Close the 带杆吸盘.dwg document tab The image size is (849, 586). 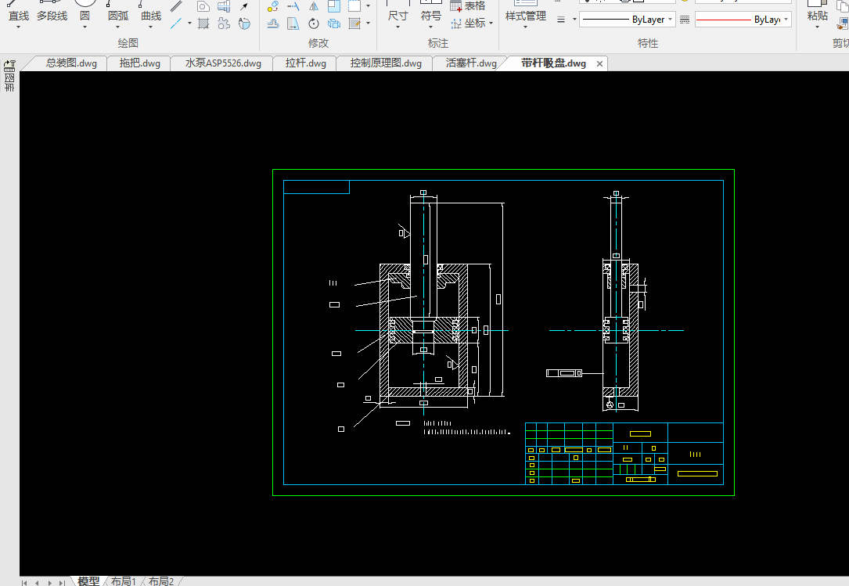pyautogui.click(x=600, y=64)
